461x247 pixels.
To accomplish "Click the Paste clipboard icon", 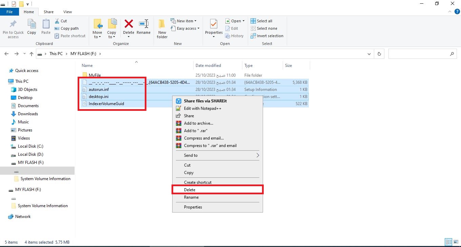I will 46,24.
